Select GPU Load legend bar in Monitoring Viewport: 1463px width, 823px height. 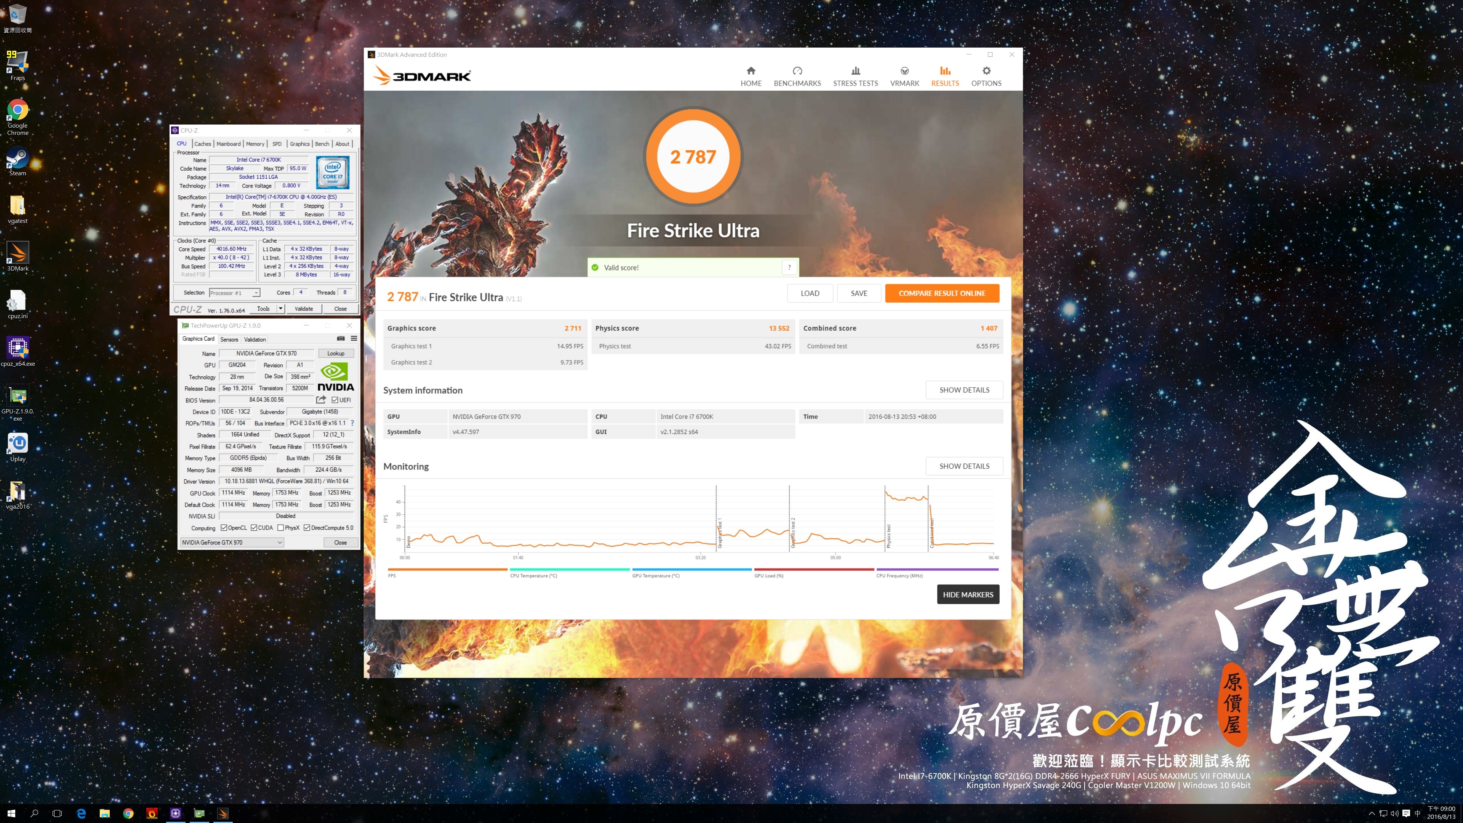coord(814,570)
